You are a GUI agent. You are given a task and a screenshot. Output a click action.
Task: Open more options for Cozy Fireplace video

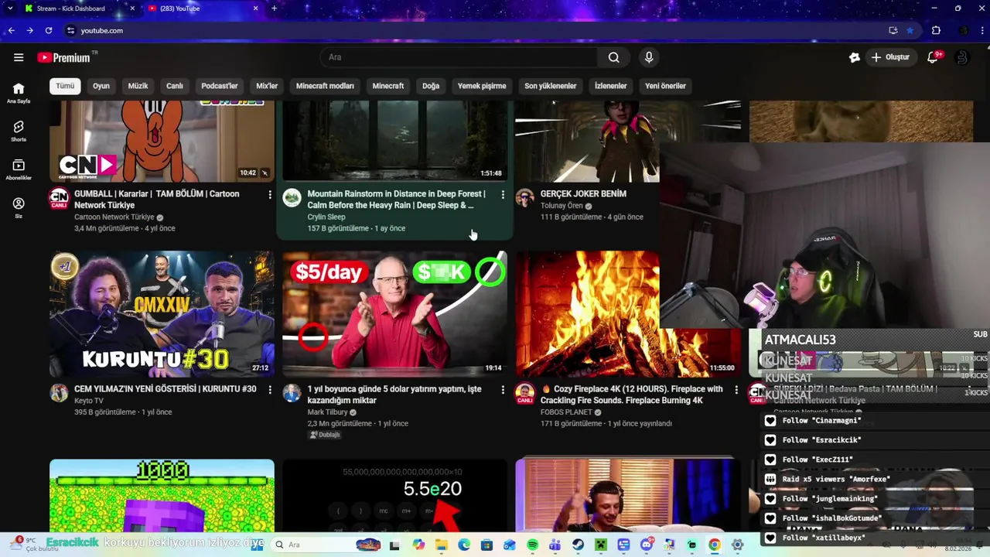pyautogui.click(x=736, y=390)
